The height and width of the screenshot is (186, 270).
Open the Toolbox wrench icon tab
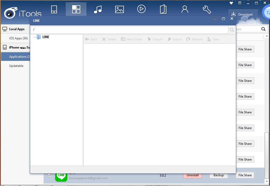(x=207, y=9)
